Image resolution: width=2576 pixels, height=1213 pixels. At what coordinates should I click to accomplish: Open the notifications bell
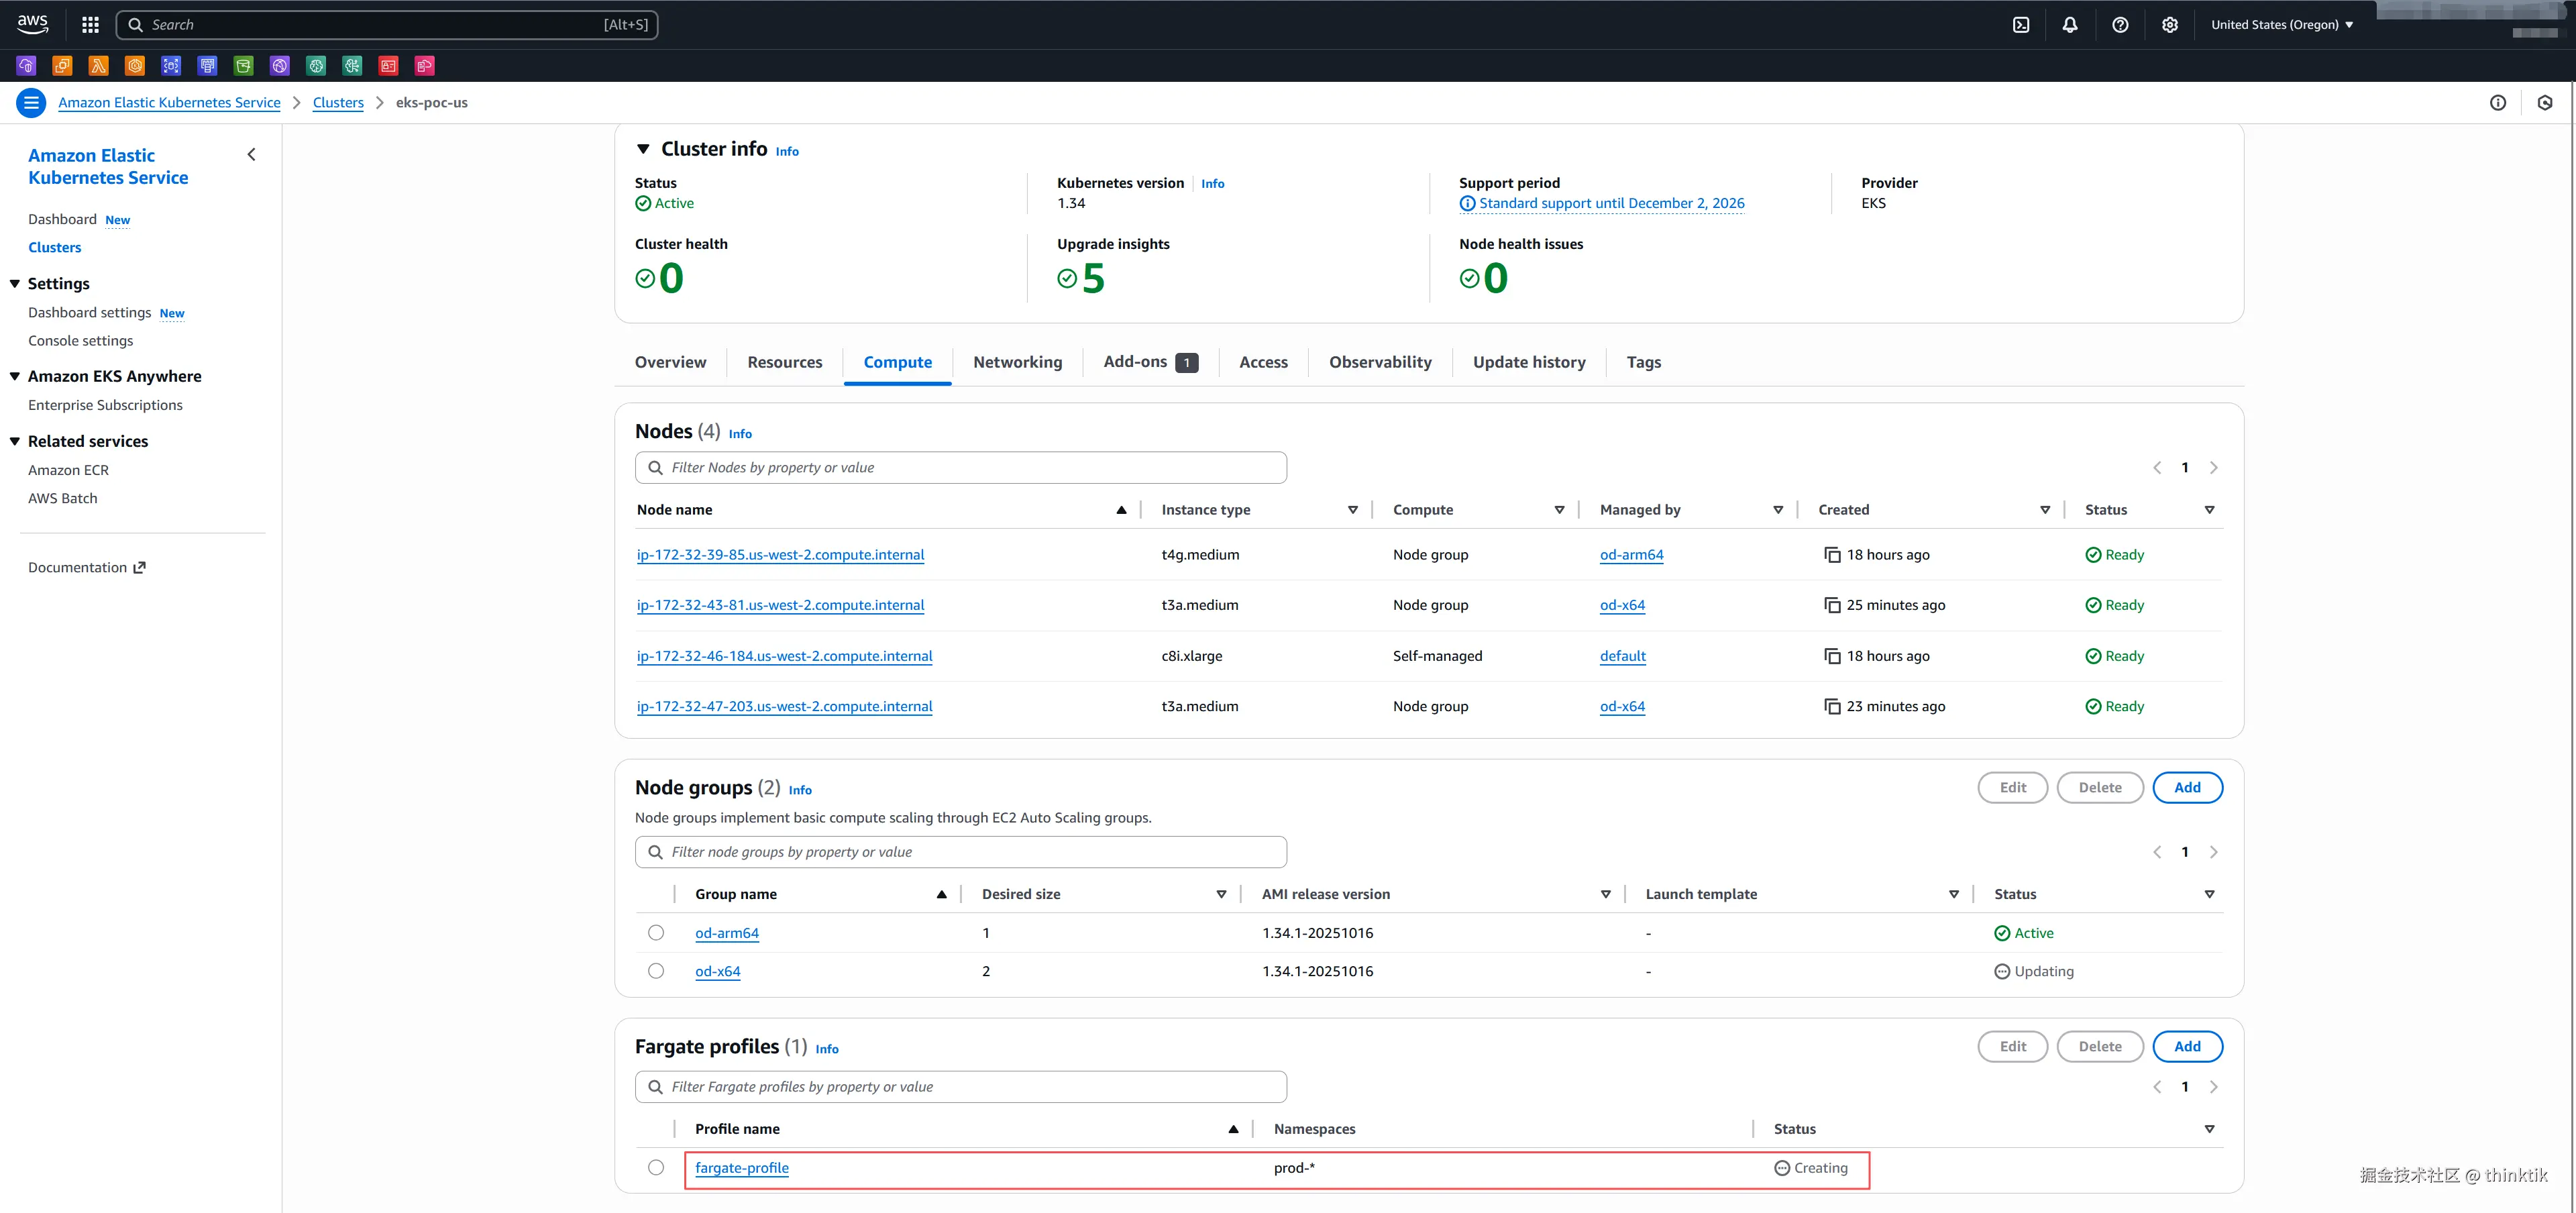click(2070, 25)
